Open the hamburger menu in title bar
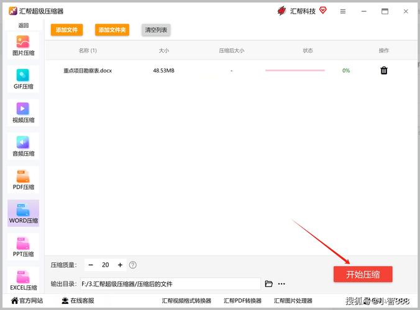 coord(343,11)
